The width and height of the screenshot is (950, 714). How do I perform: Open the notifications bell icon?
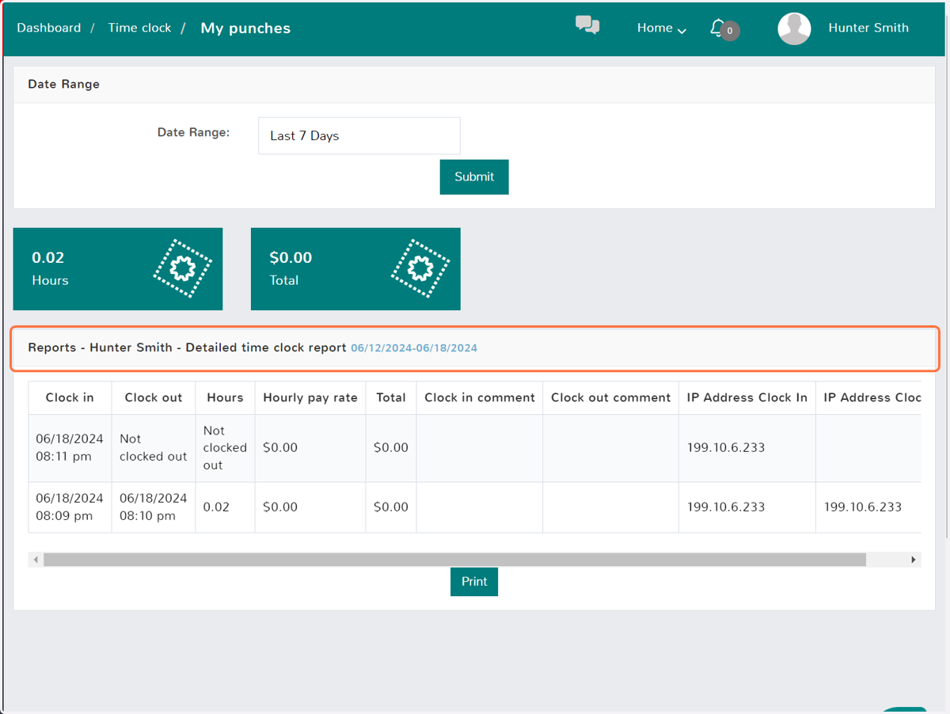[x=717, y=28]
